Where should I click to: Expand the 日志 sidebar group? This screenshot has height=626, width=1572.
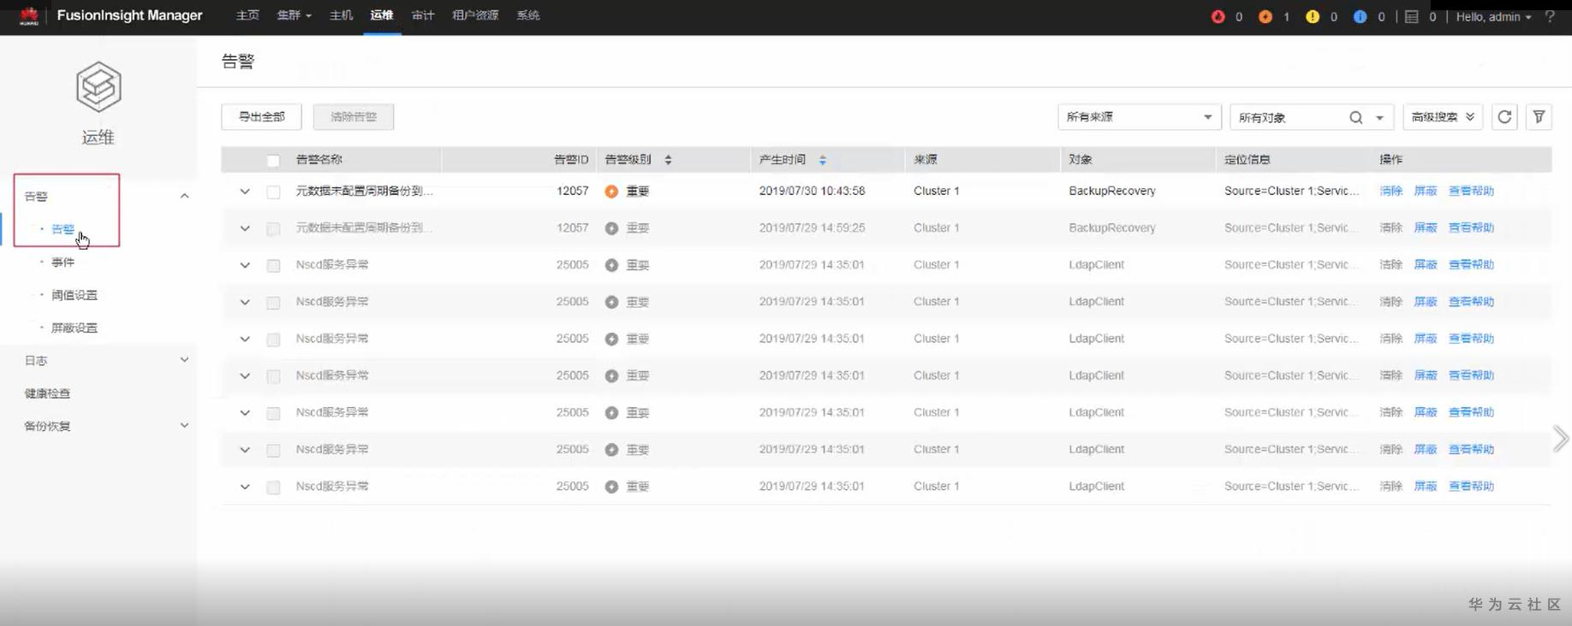point(184,360)
